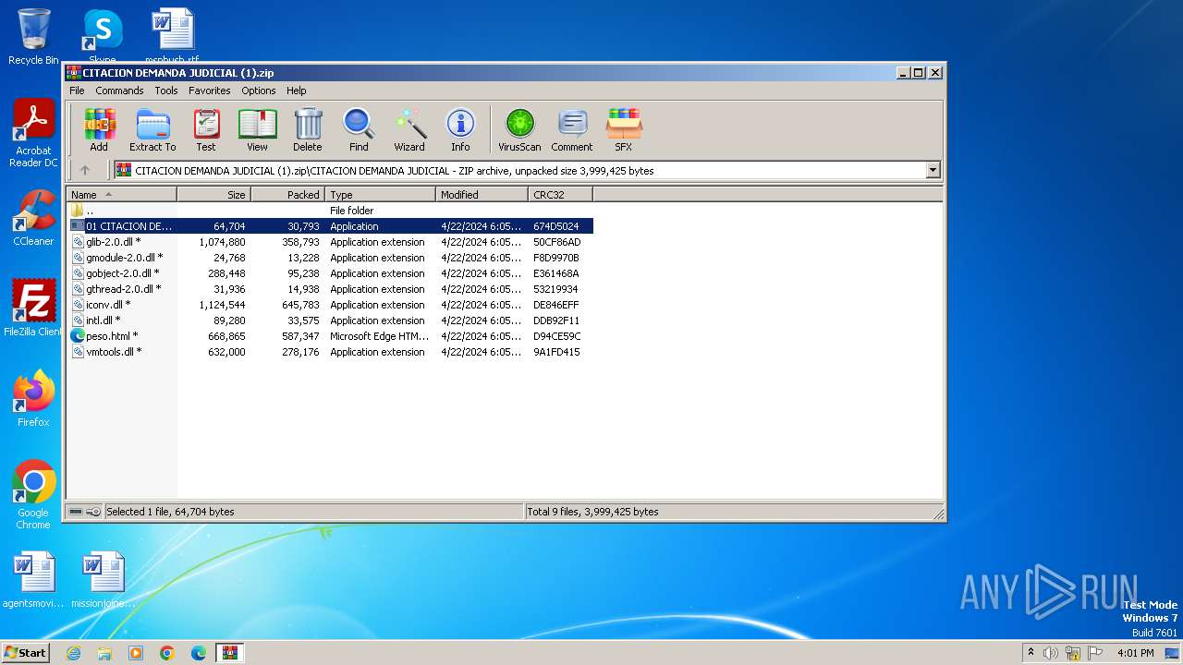Open the Tools menu
The width and height of the screenshot is (1183, 665).
(166, 91)
